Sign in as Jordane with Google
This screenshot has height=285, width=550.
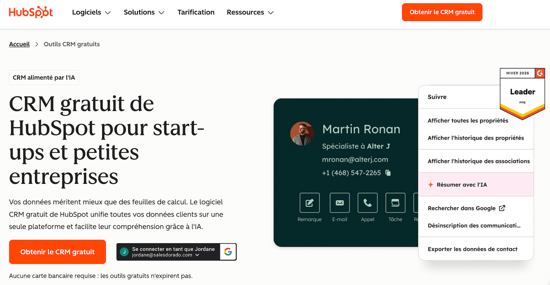[x=176, y=252]
